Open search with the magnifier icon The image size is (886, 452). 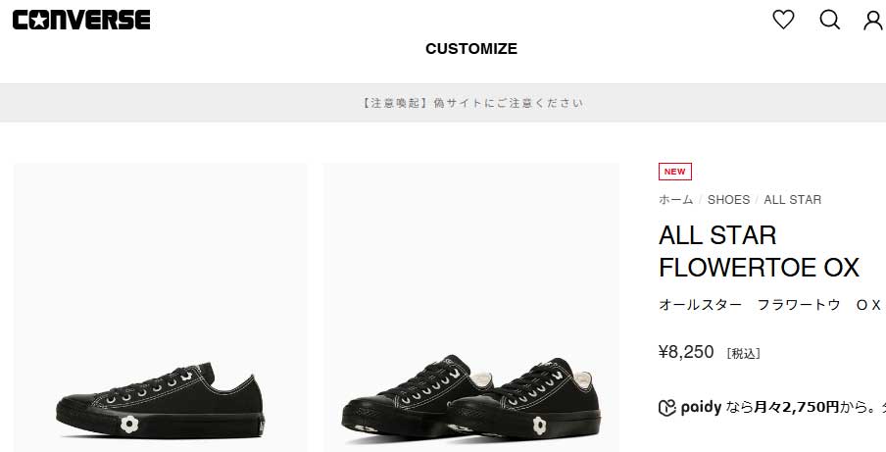(829, 20)
